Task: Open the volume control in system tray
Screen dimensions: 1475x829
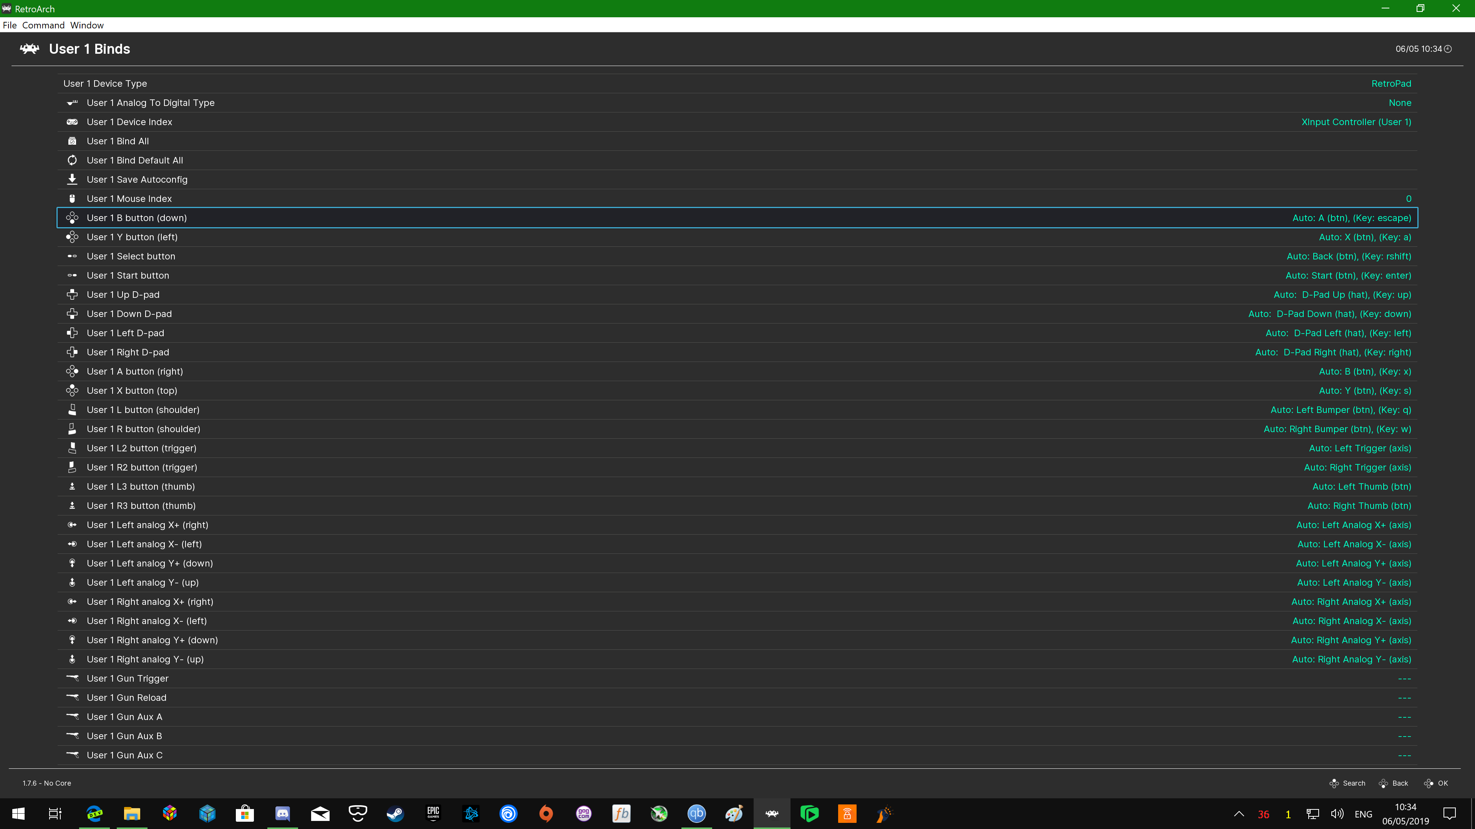Action: 1337,814
